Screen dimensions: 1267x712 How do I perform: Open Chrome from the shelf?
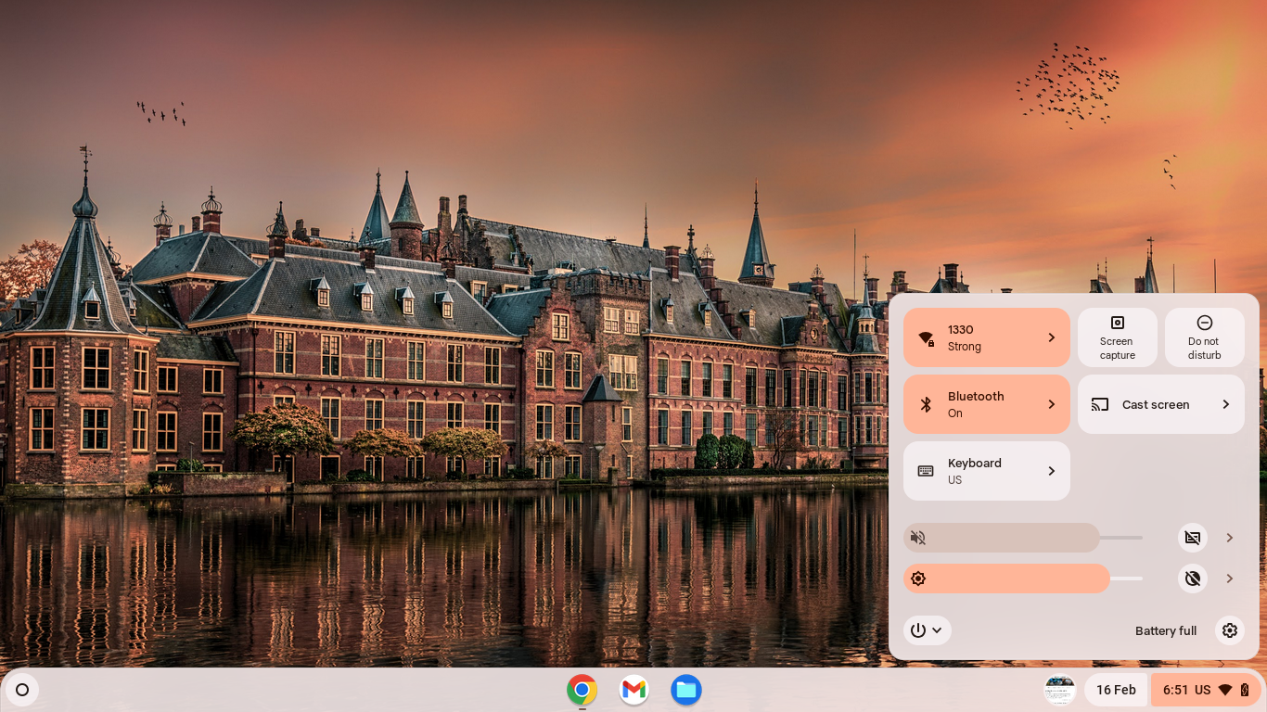click(x=582, y=690)
